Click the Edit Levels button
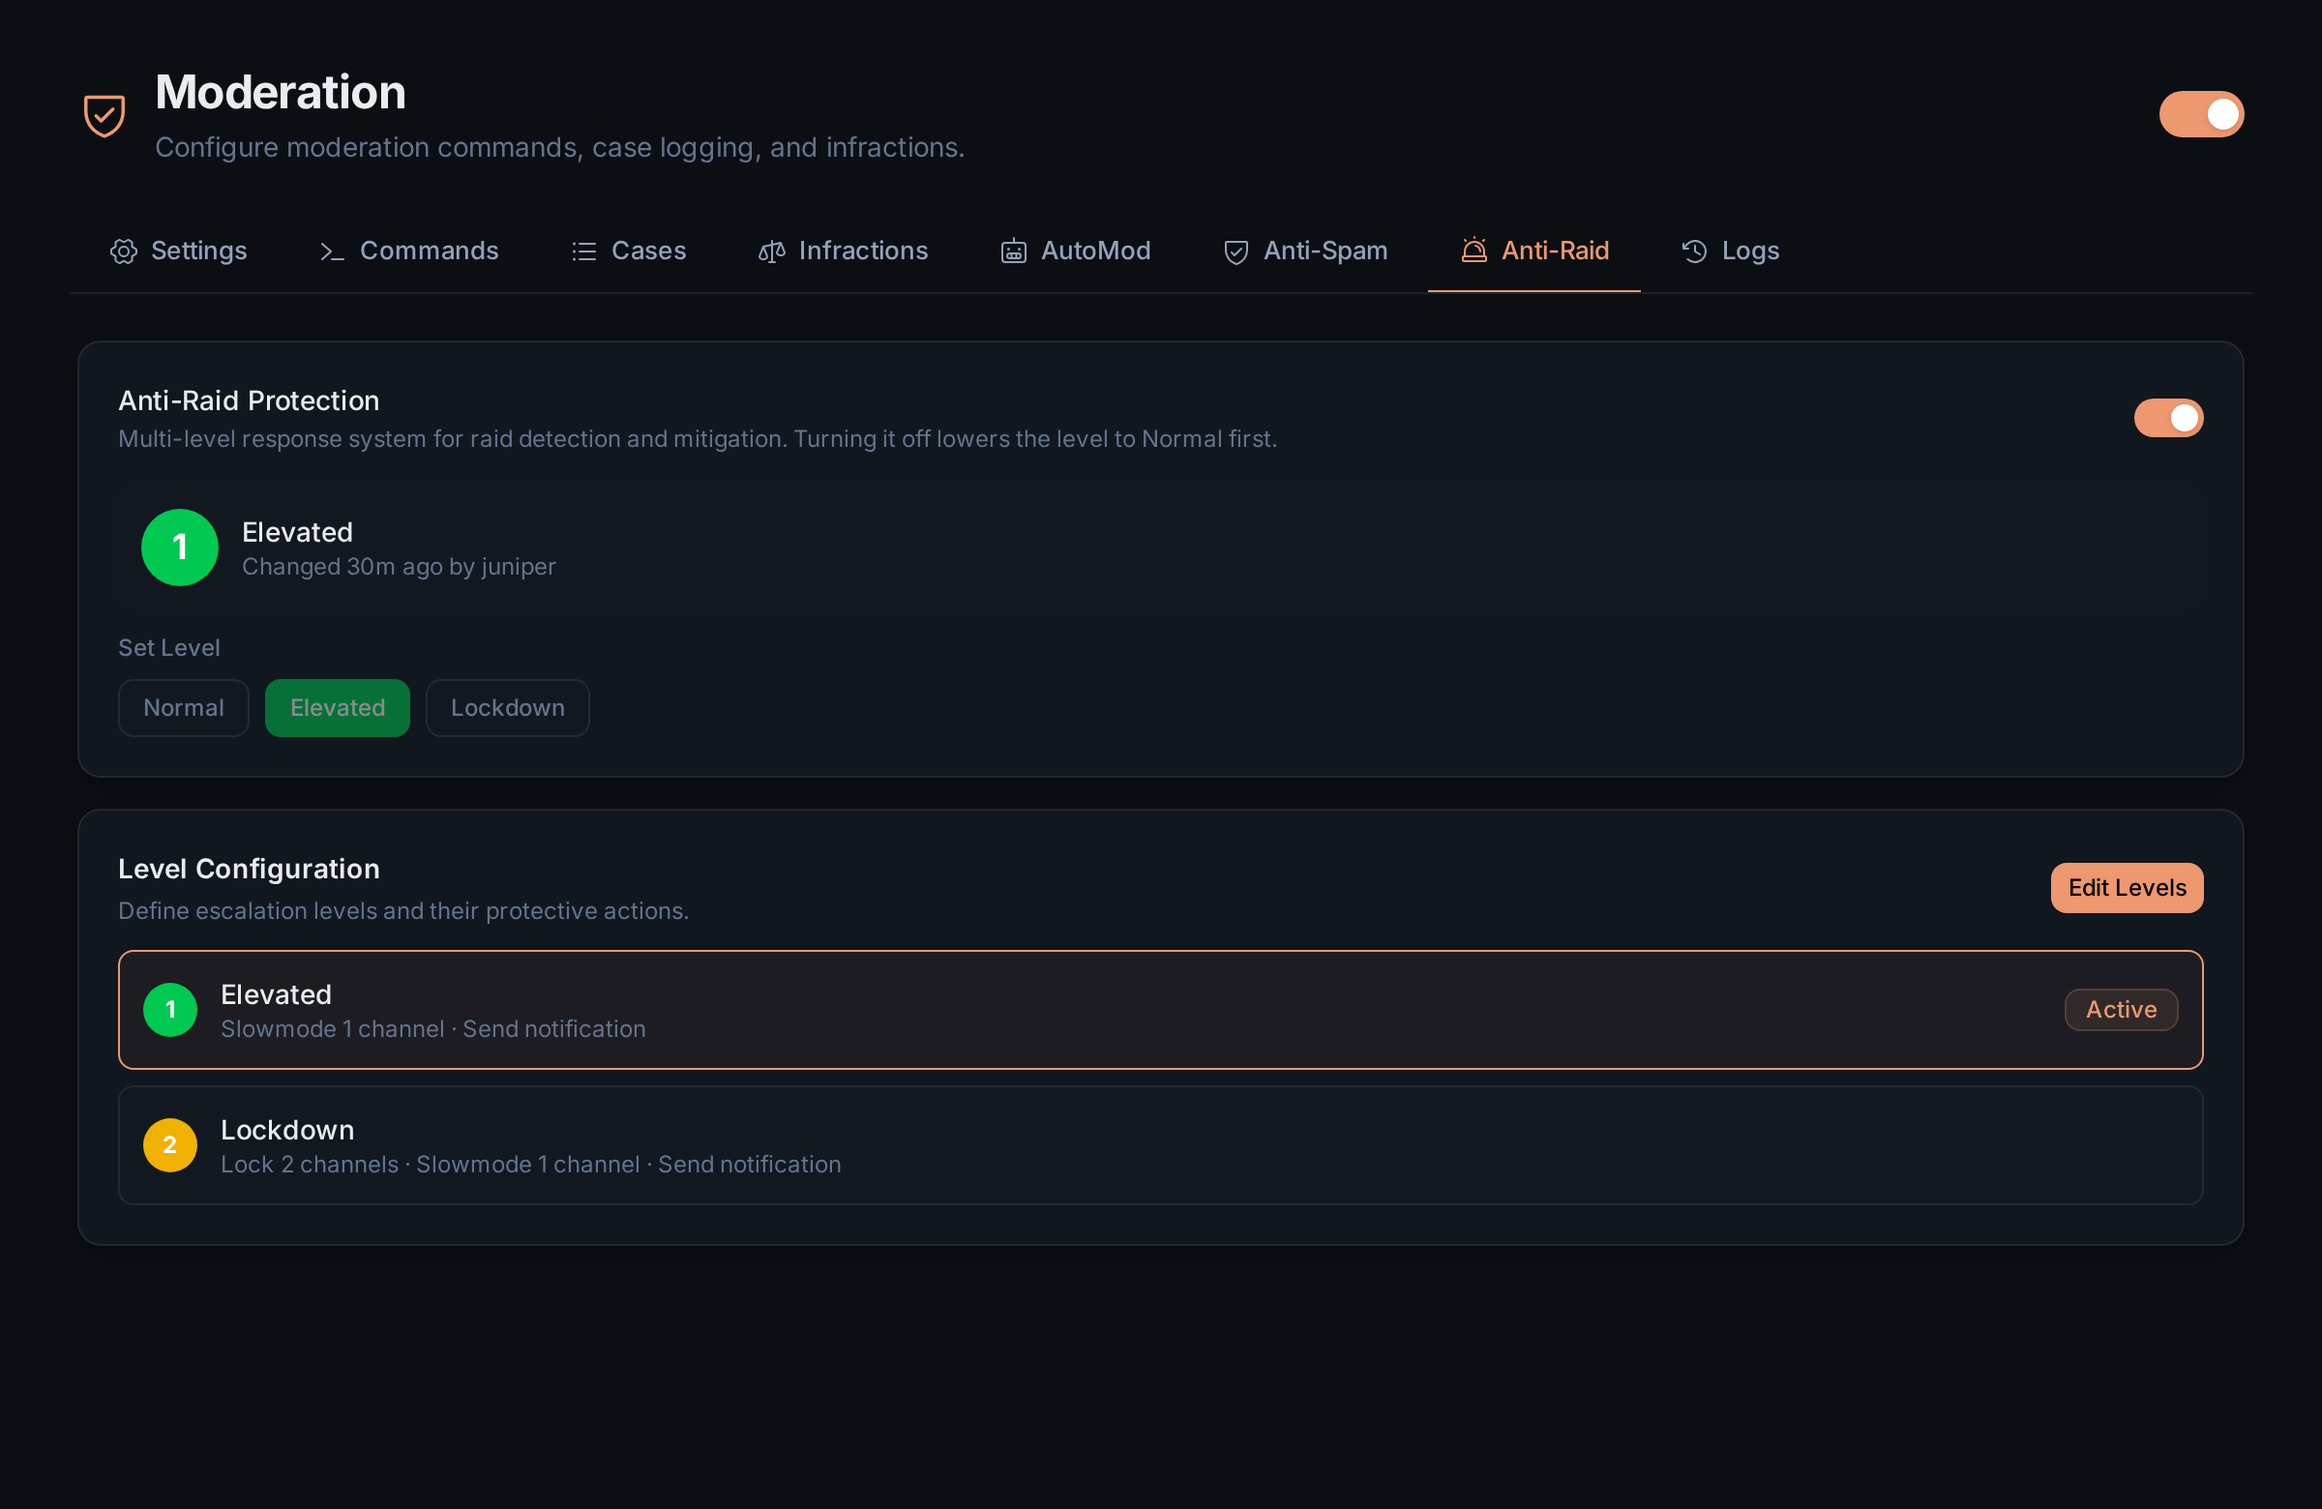 (2126, 889)
